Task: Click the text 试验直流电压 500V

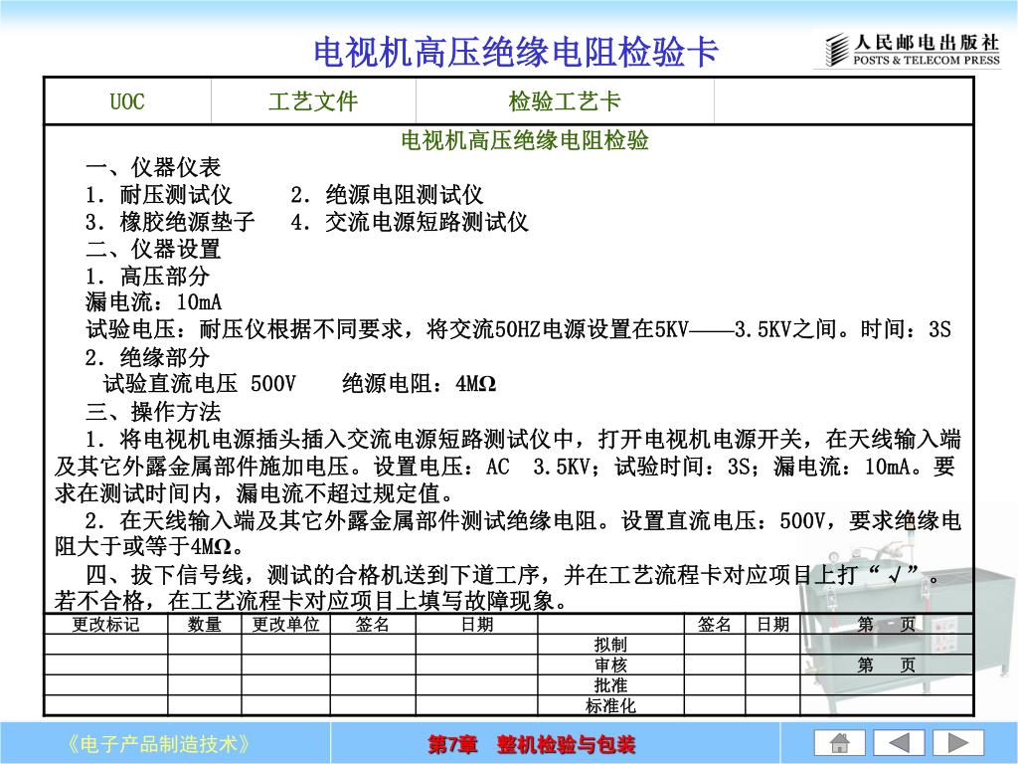Action: (x=199, y=384)
